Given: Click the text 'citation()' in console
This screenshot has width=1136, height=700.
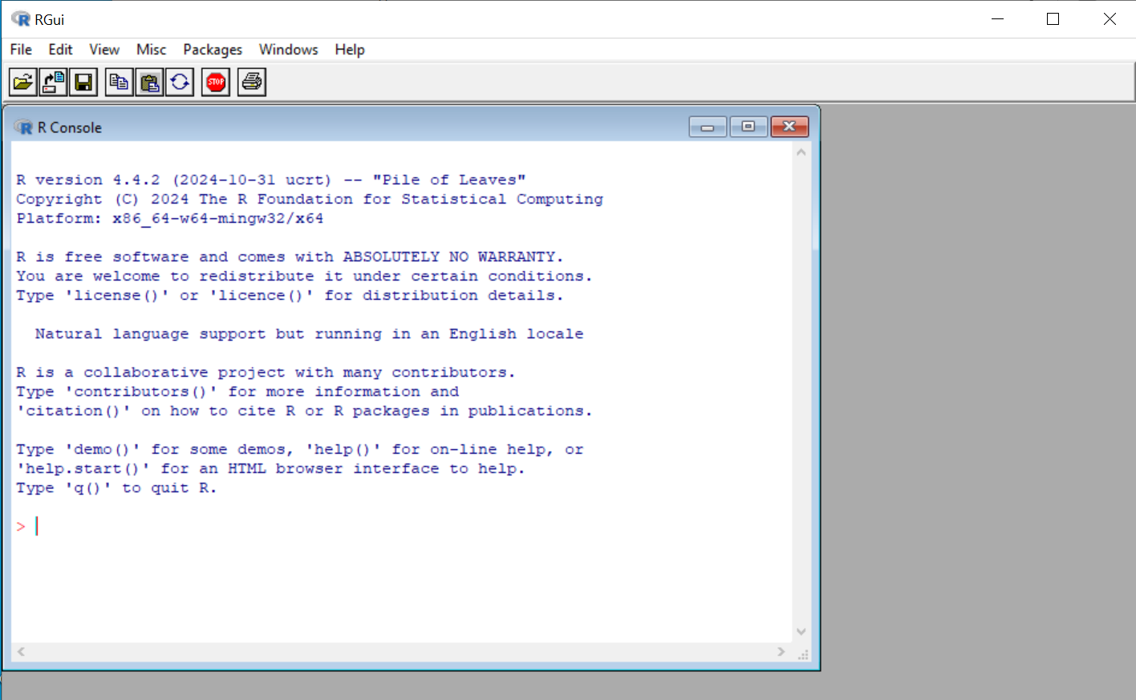Looking at the screenshot, I should pos(74,411).
